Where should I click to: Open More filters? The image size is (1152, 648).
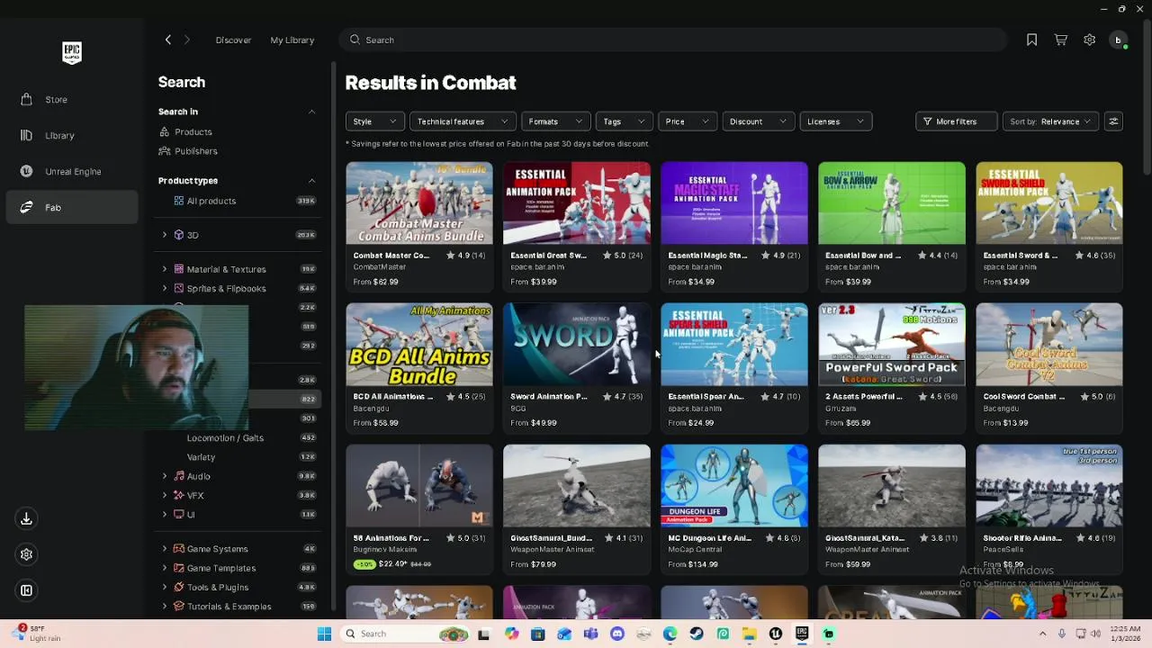(956, 121)
